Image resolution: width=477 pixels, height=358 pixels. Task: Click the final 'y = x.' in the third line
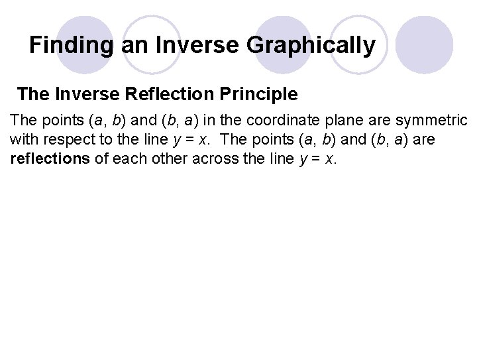coord(318,158)
